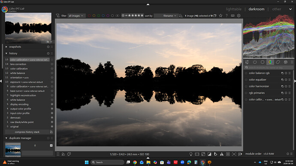Open the all images filter dropdown
Image resolution: width=296 pixels, height=166 pixels.
tap(76, 16)
